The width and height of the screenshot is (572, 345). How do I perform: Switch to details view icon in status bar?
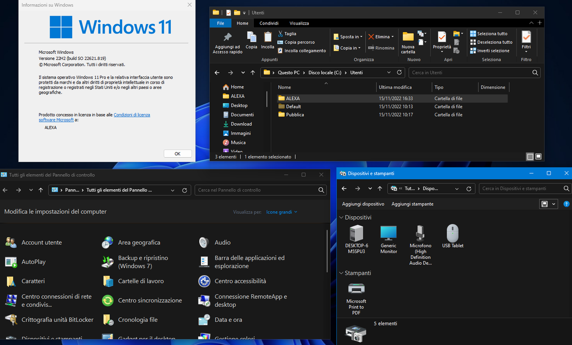(x=530, y=156)
